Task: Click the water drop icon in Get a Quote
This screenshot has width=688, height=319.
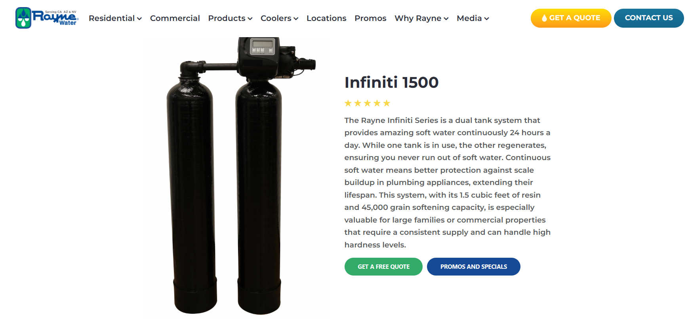Action: pos(544,18)
